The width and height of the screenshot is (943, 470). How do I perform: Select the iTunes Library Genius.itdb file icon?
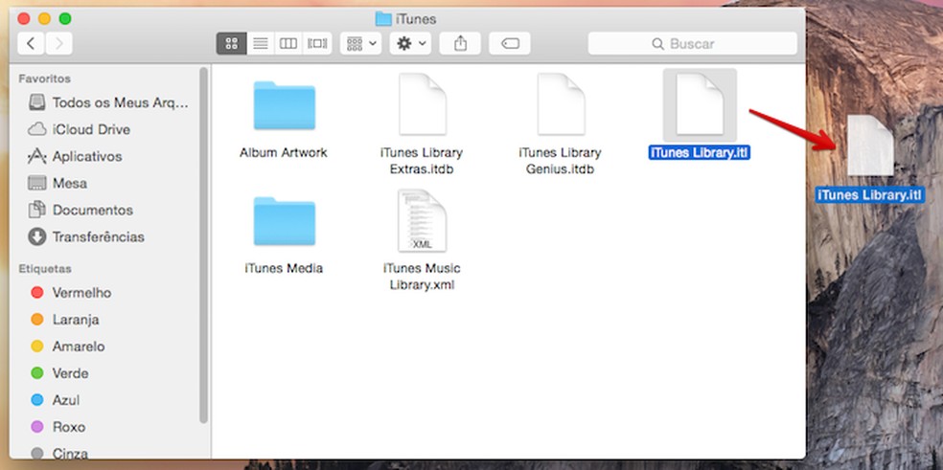[x=561, y=104]
